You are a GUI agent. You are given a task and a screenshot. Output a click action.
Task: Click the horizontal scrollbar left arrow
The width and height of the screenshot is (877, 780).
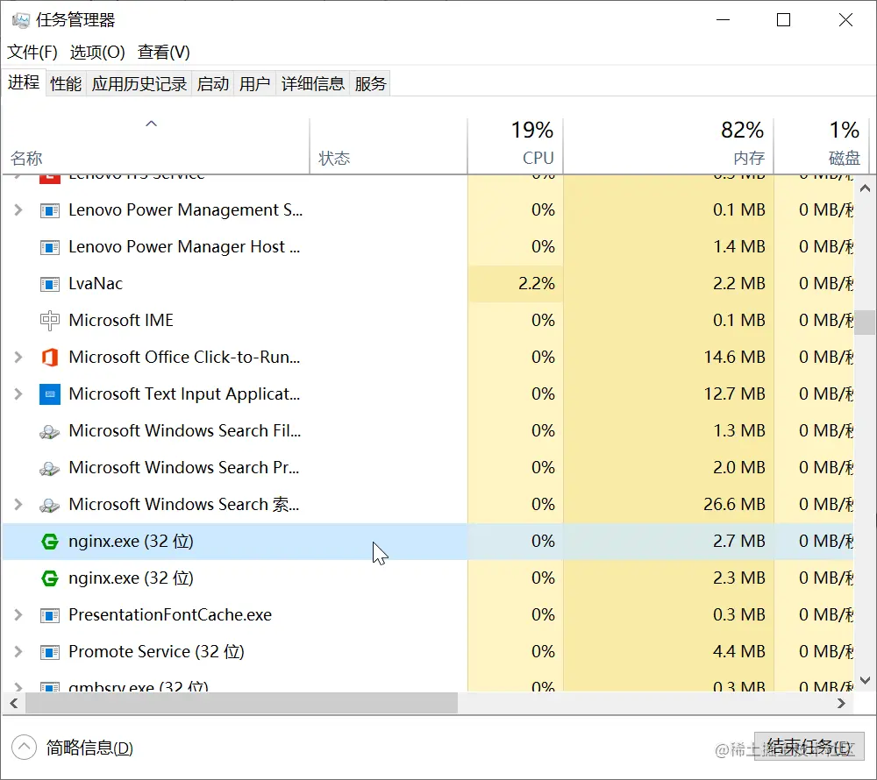(14, 704)
